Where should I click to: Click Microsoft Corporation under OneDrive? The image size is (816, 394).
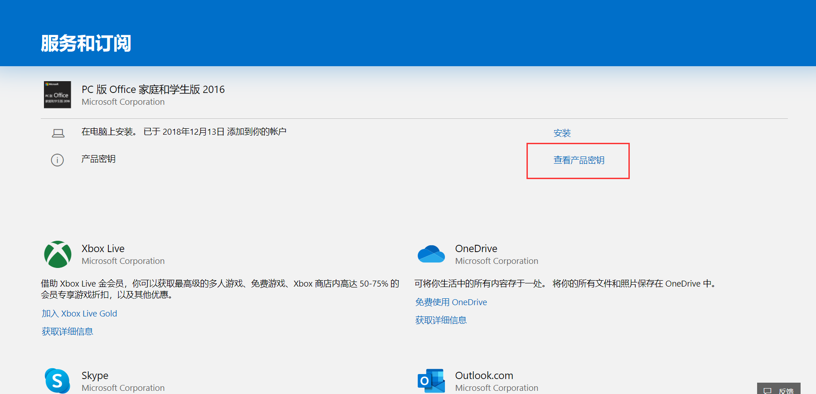pyautogui.click(x=497, y=261)
